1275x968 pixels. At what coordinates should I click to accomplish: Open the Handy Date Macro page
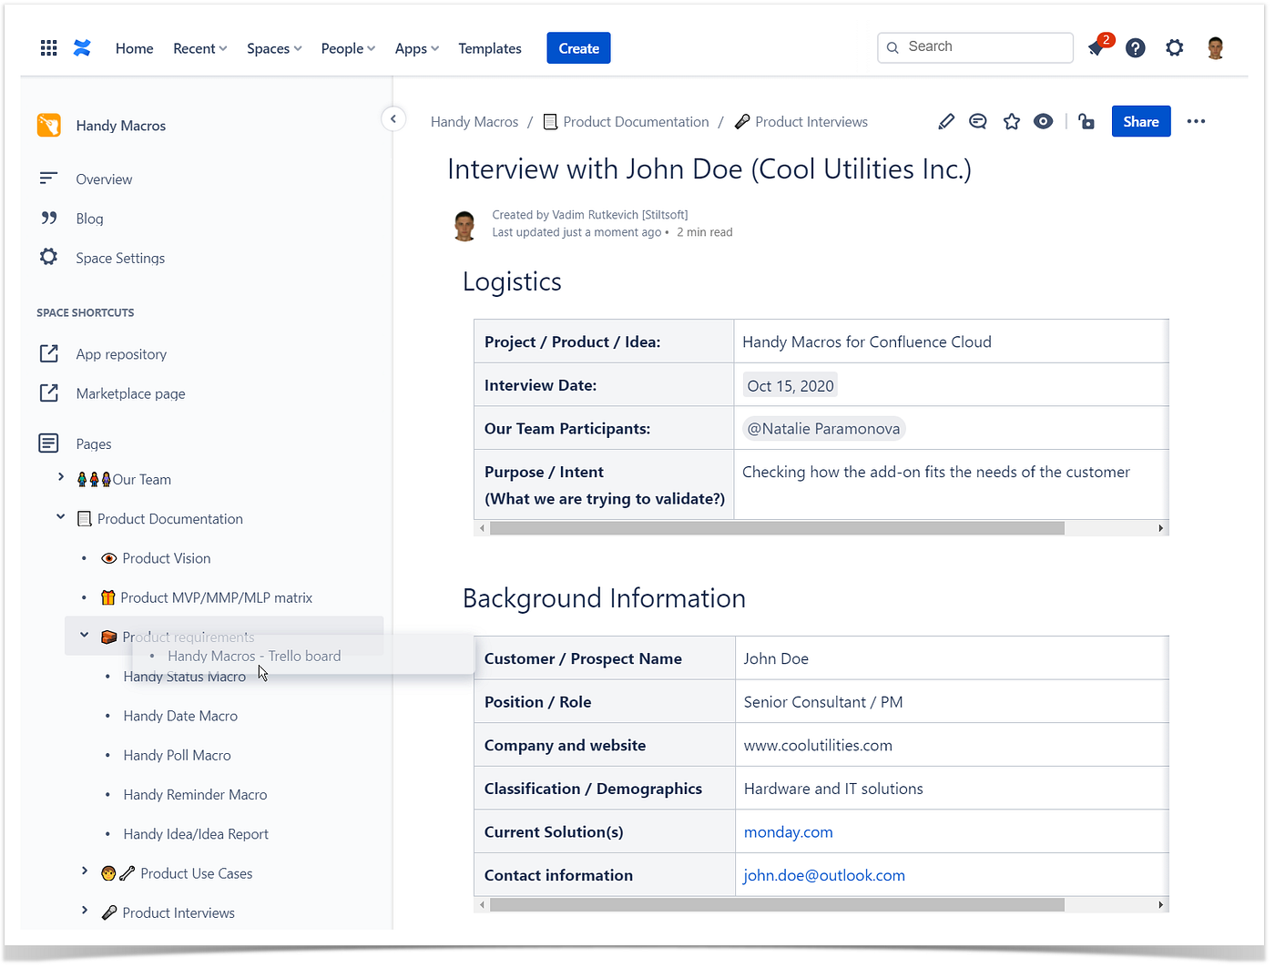point(180,716)
